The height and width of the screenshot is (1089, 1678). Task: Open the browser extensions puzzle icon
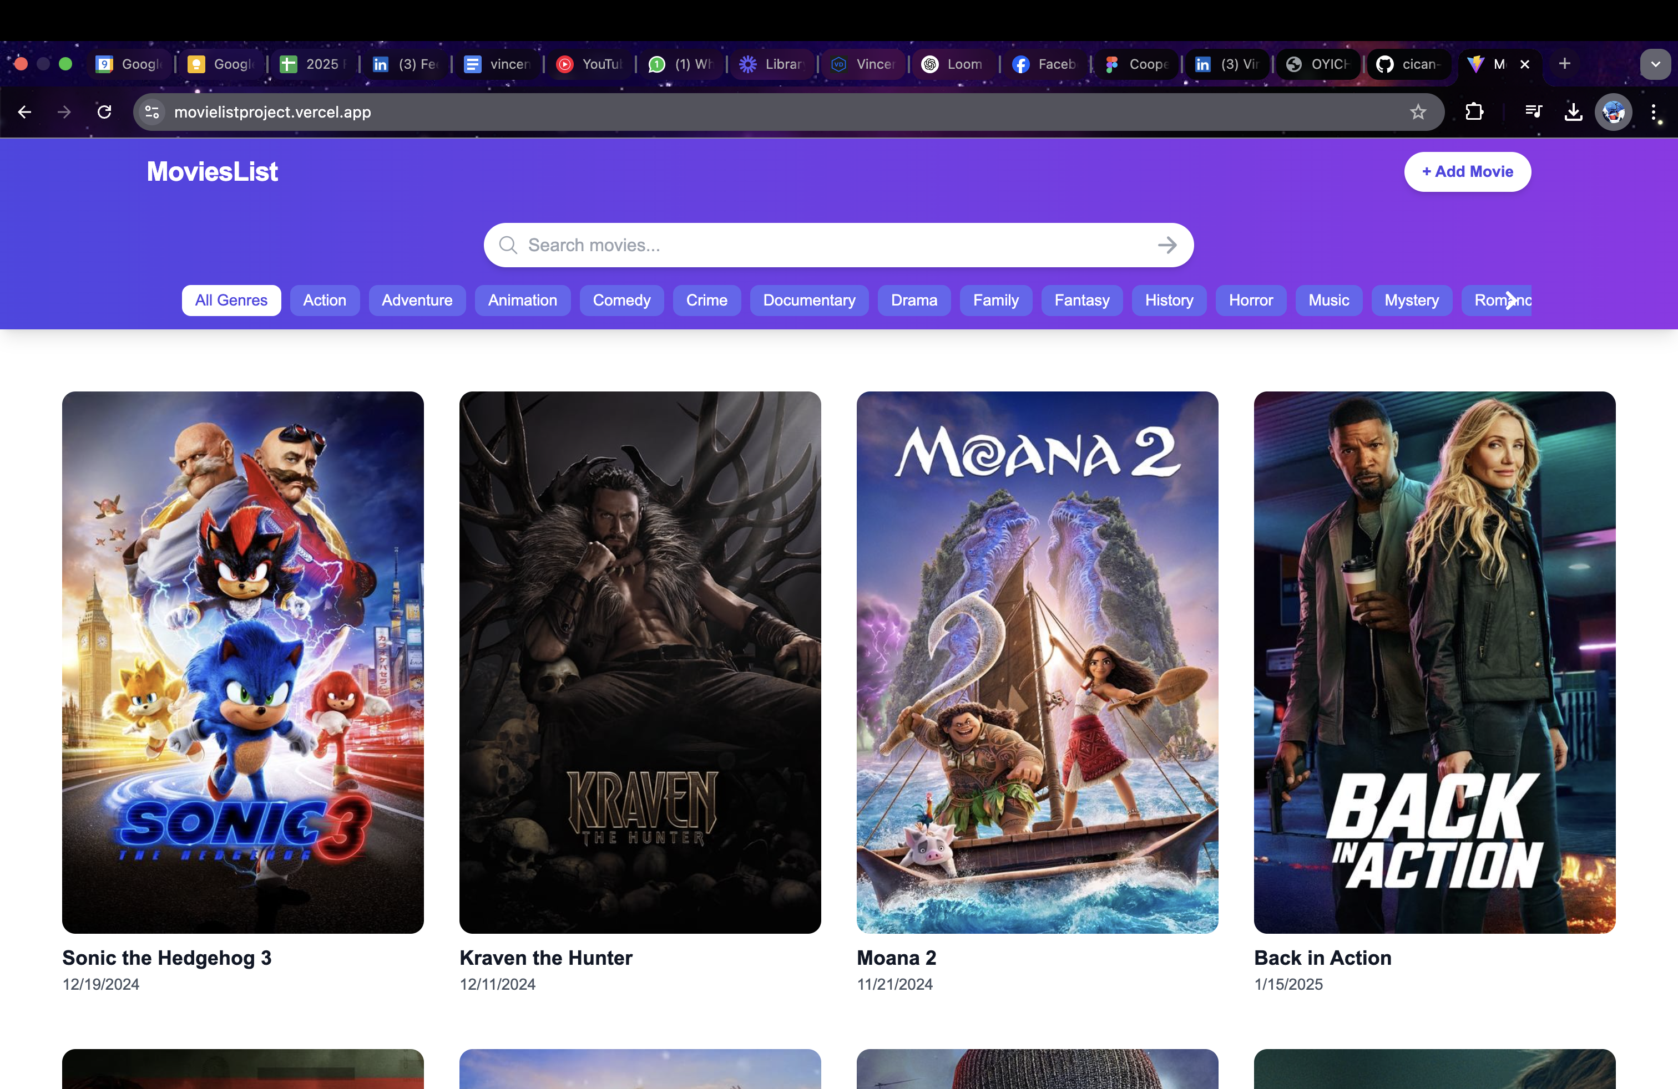(1474, 112)
